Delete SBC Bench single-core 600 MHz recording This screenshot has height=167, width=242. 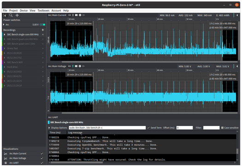coord(43,35)
